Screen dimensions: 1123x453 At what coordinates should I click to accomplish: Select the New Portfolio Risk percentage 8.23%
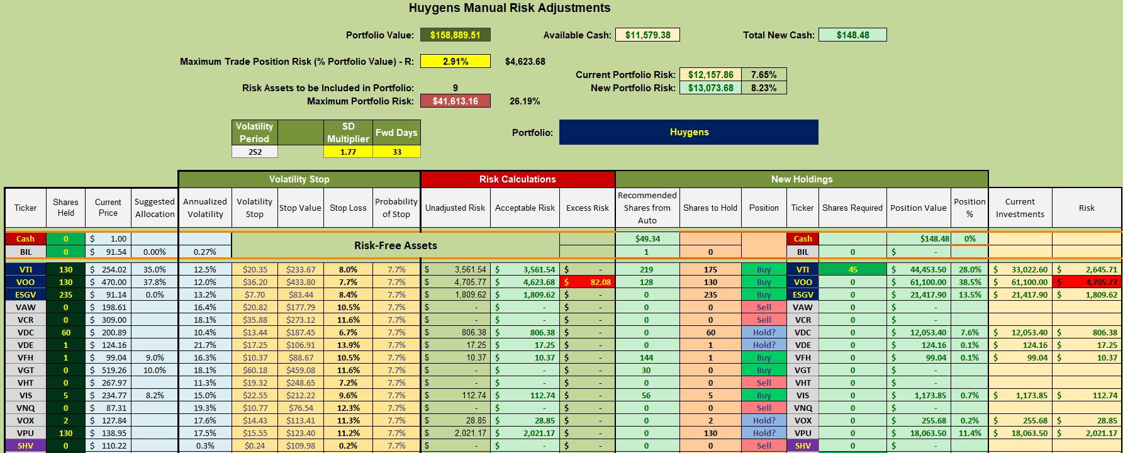[x=764, y=88]
